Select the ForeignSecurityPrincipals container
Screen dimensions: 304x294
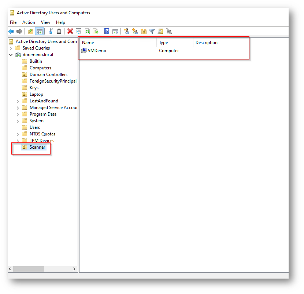pos(53,81)
